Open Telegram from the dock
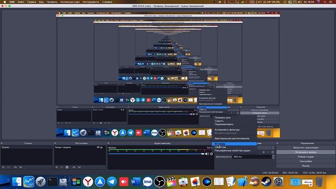Viewport: 336px width, 189px height. point(112,182)
